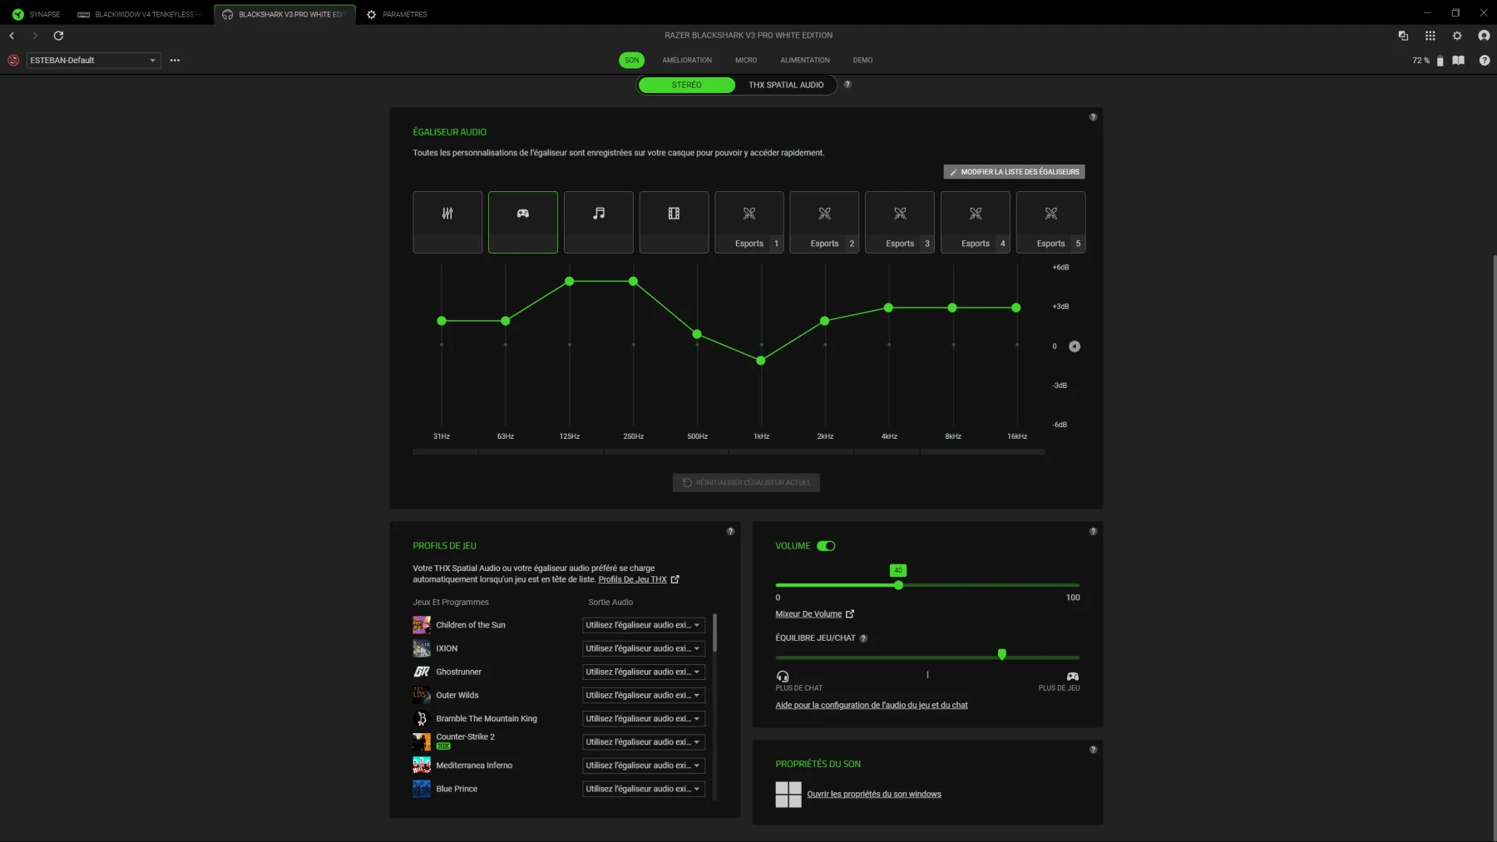
Task: Go back with the left arrow icon
Action: [12, 36]
